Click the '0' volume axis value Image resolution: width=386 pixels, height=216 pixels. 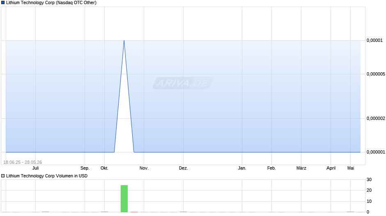point(368,212)
